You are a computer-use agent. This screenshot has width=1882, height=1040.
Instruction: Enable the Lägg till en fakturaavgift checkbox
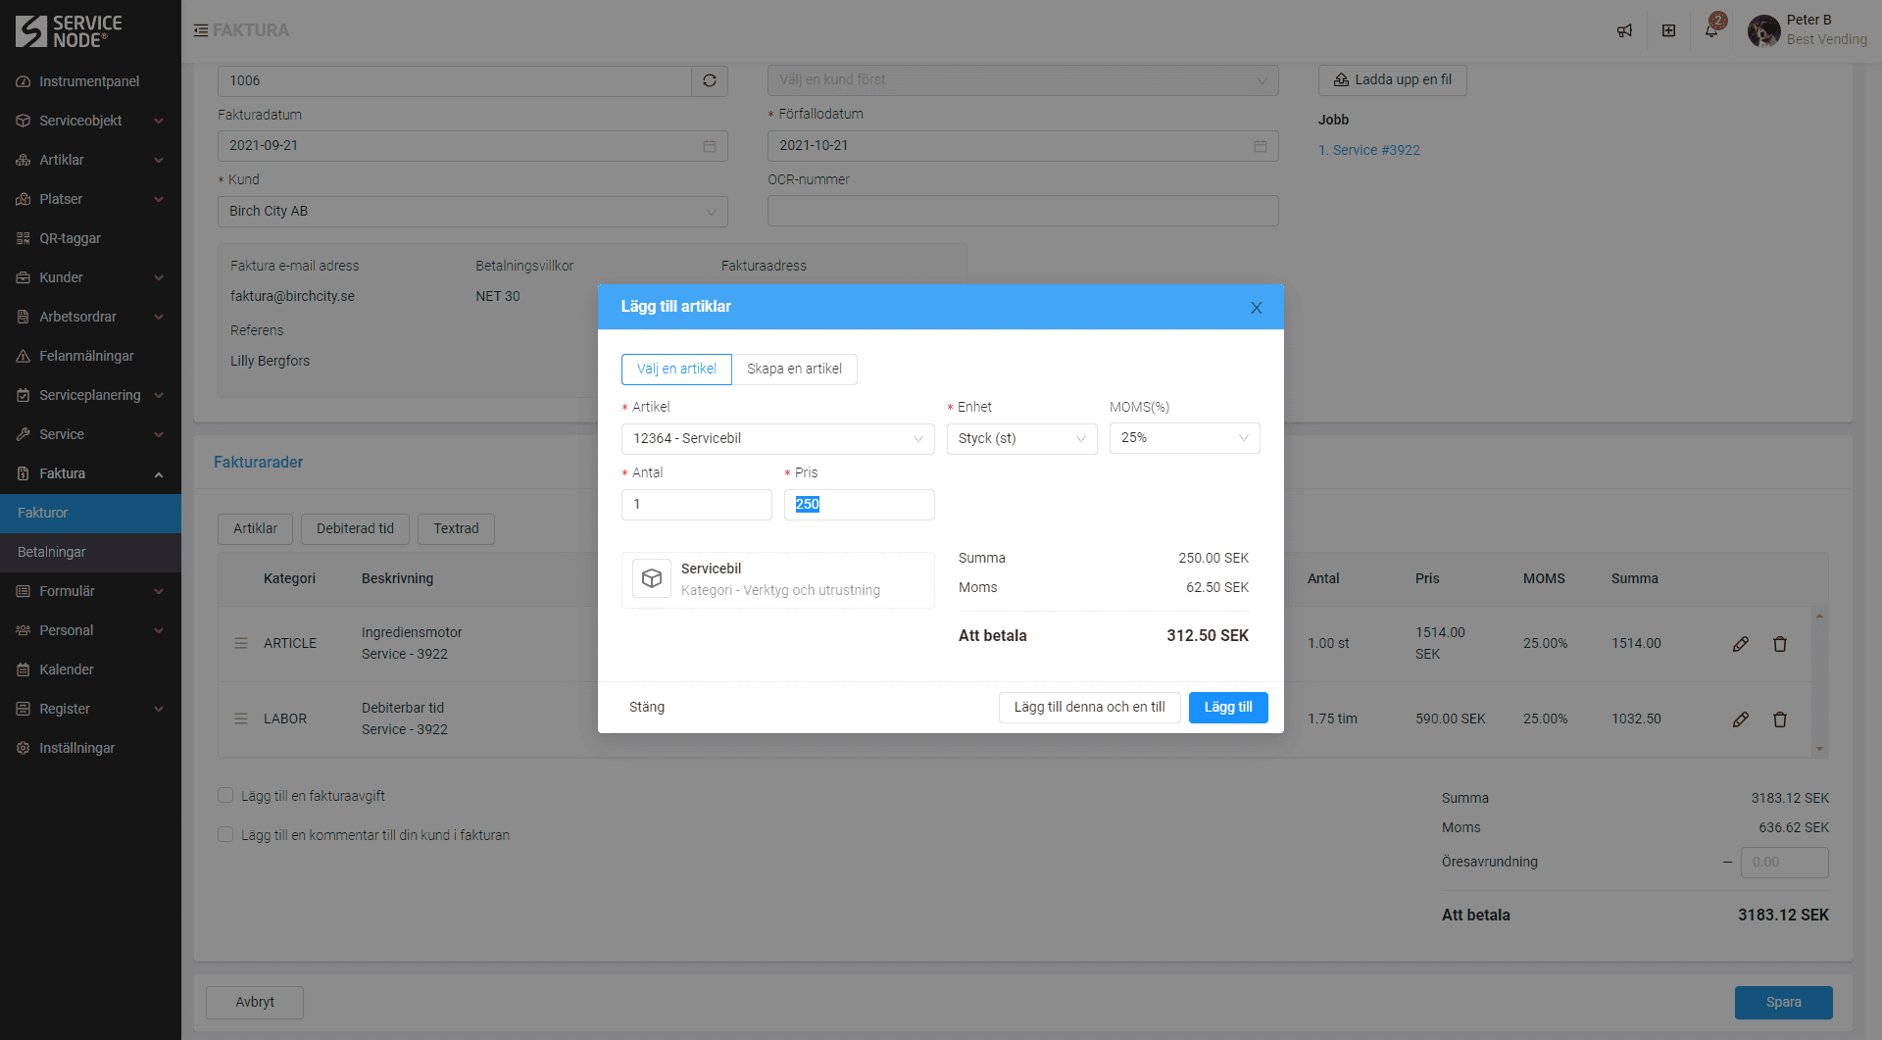[225, 796]
